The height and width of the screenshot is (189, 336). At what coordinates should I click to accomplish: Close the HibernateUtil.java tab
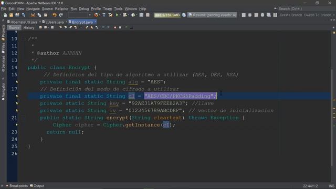40,22
